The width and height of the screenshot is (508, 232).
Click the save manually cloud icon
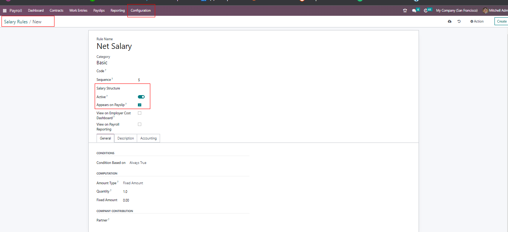[449, 21]
